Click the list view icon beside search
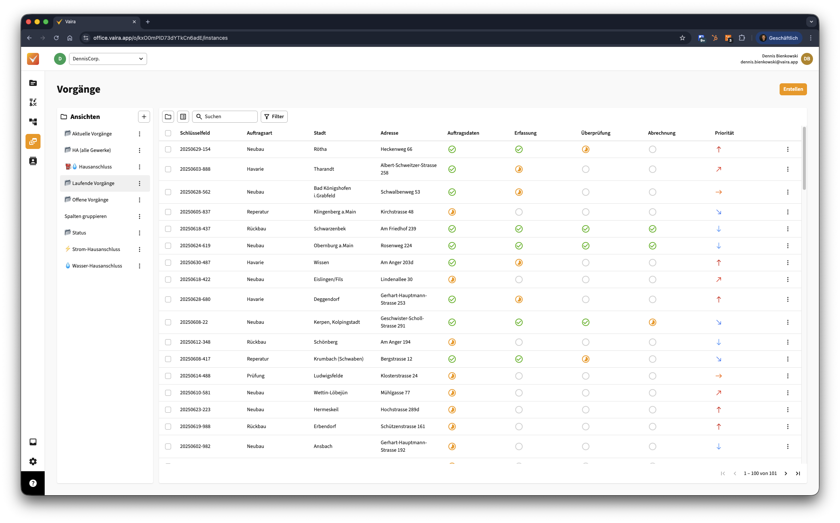 click(x=183, y=117)
